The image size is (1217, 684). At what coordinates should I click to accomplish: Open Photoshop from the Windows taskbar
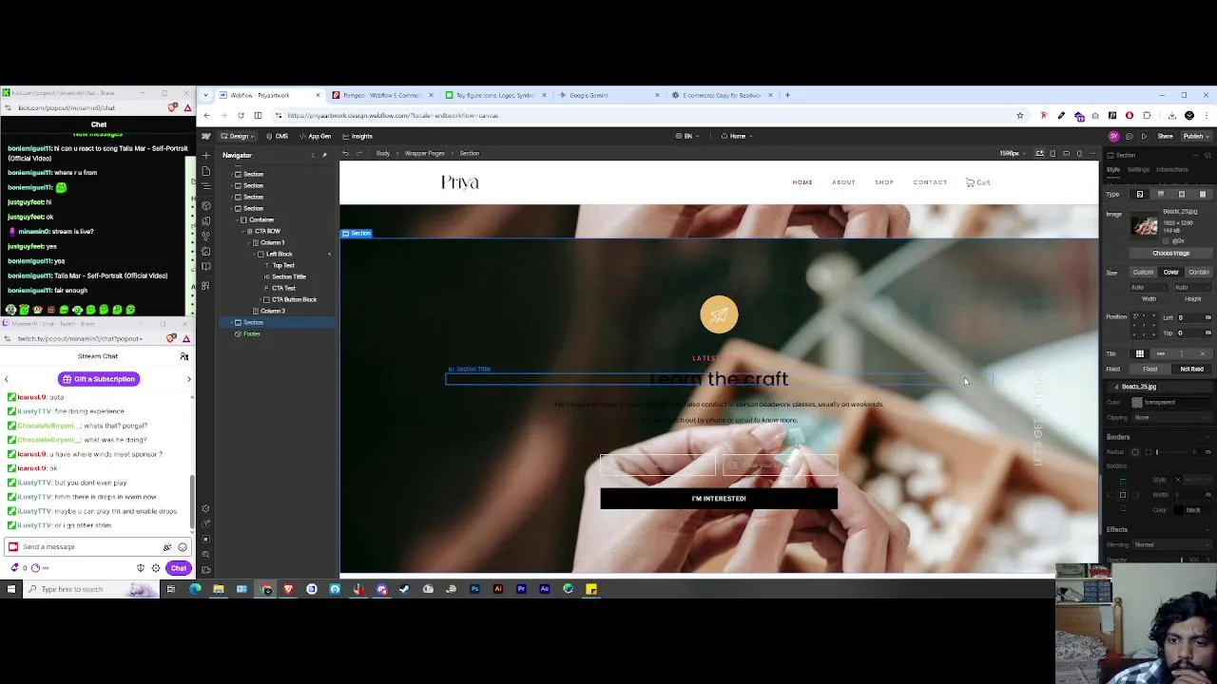pos(474,589)
